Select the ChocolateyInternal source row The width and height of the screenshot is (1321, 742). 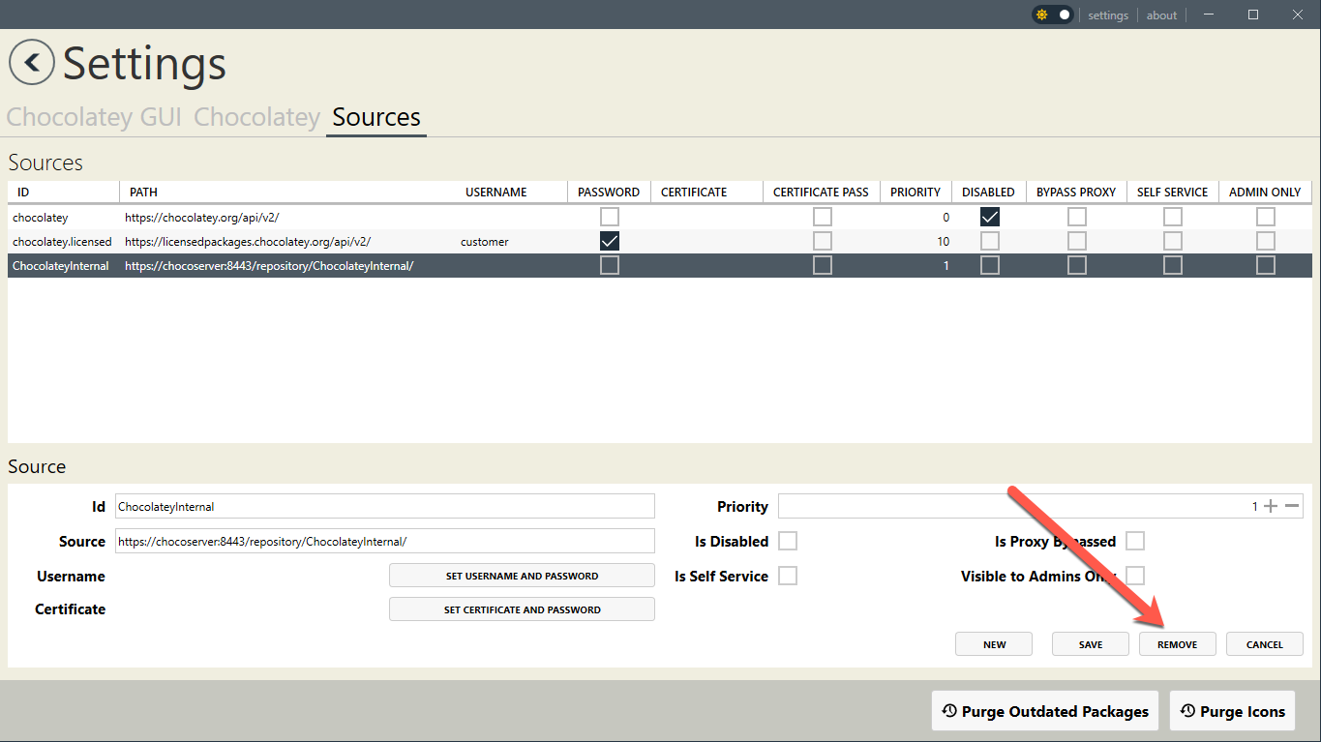660,265
